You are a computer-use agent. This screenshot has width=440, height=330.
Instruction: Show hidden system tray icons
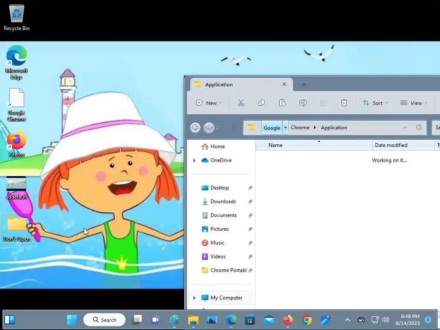[347, 320]
